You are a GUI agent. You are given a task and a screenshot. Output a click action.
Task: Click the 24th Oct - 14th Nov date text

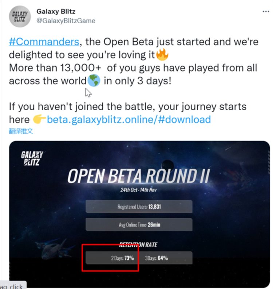(x=139, y=190)
